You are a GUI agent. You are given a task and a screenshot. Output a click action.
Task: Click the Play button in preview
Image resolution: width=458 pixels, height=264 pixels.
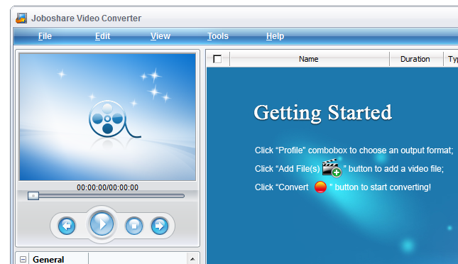click(102, 224)
